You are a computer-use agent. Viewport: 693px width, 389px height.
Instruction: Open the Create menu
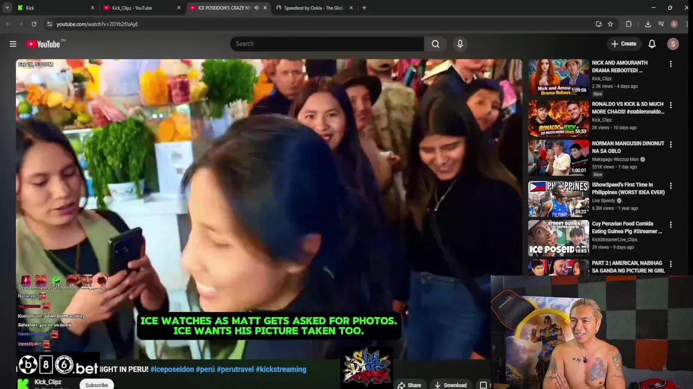click(x=623, y=44)
